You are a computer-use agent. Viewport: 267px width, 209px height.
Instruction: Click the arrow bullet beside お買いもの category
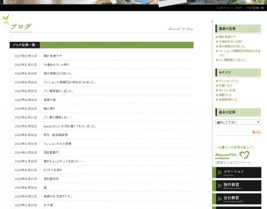click(x=217, y=86)
